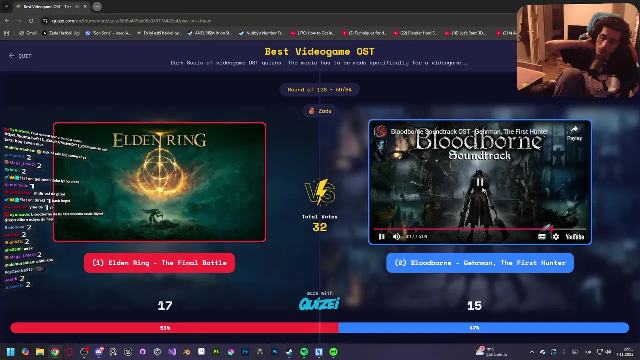Click the large center pause overlay
This screenshot has height=360, width=640.
point(480,182)
